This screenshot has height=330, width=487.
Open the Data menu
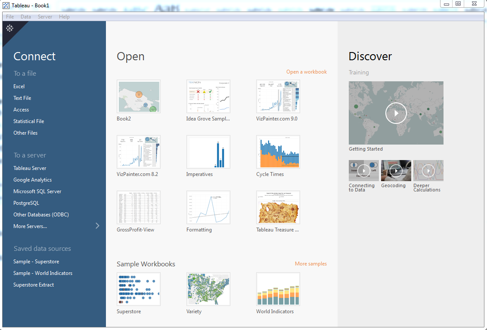click(x=26, y=17)
